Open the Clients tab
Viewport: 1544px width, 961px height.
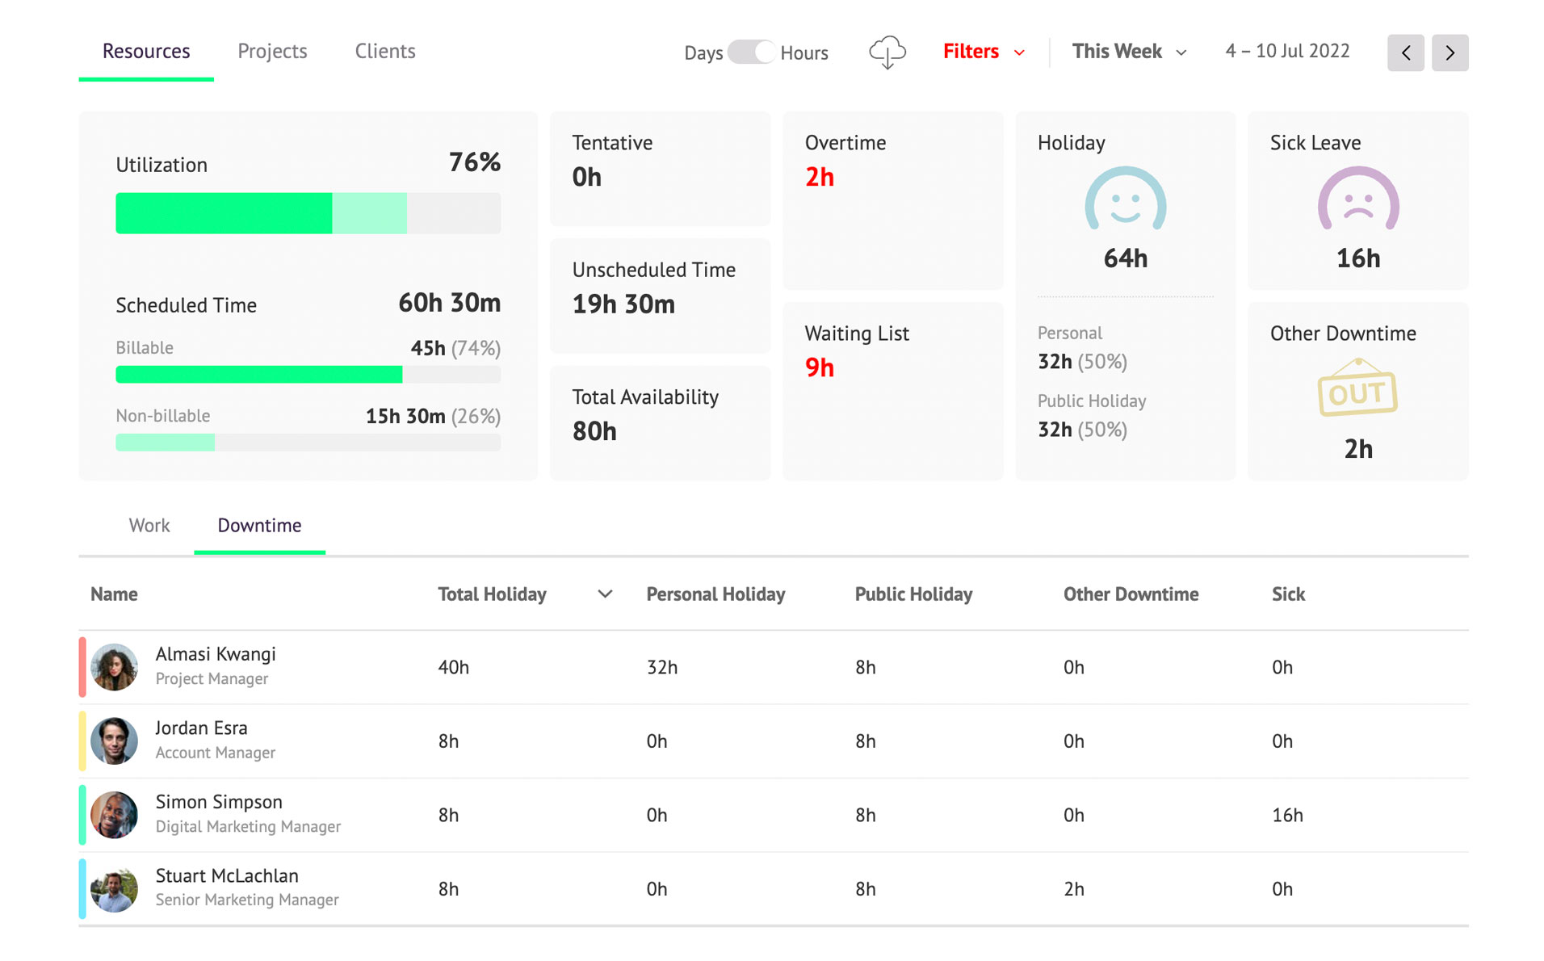385,52
